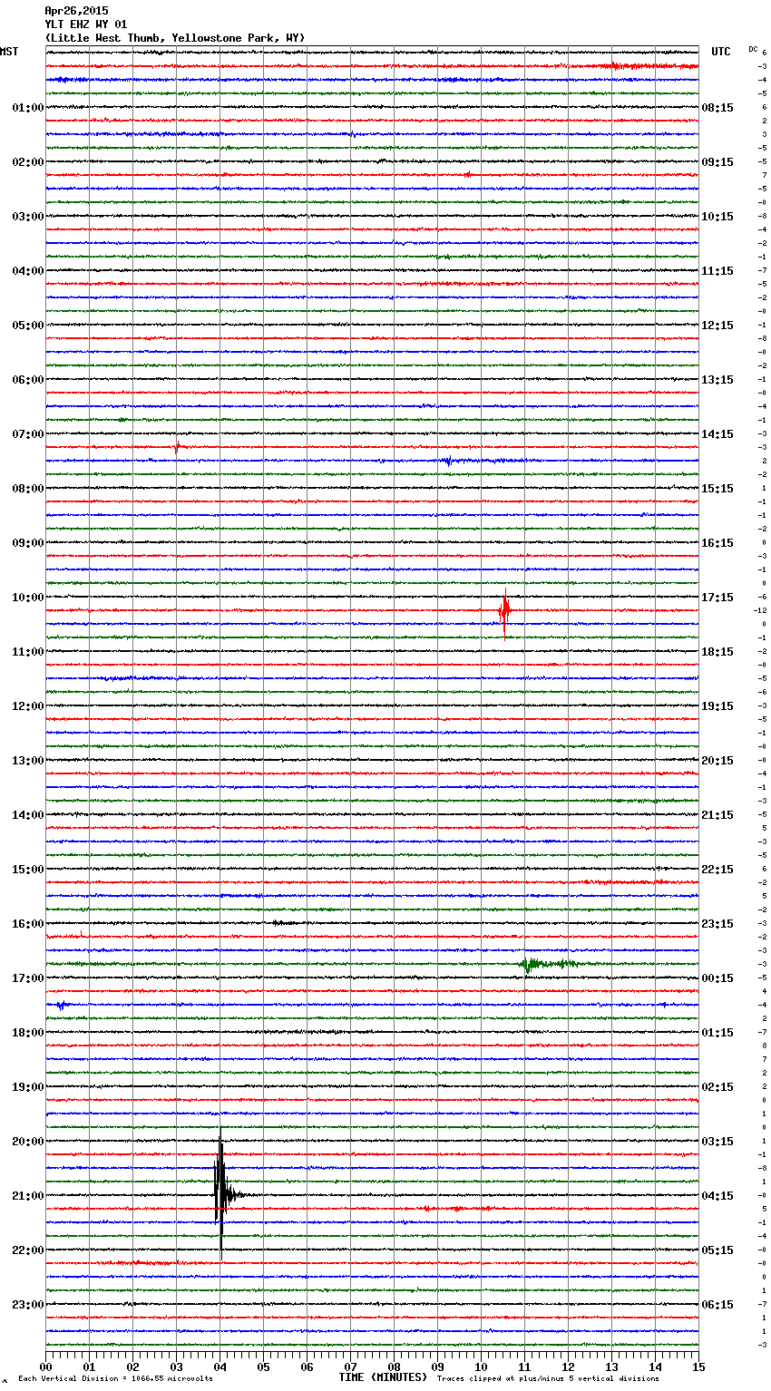Click the 06:15 UTC time label

click(x=717, y=1305)
